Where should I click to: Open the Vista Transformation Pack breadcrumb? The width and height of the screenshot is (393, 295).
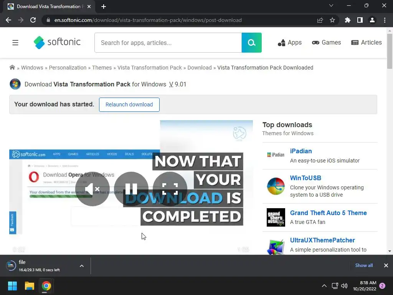click(150, 68)
